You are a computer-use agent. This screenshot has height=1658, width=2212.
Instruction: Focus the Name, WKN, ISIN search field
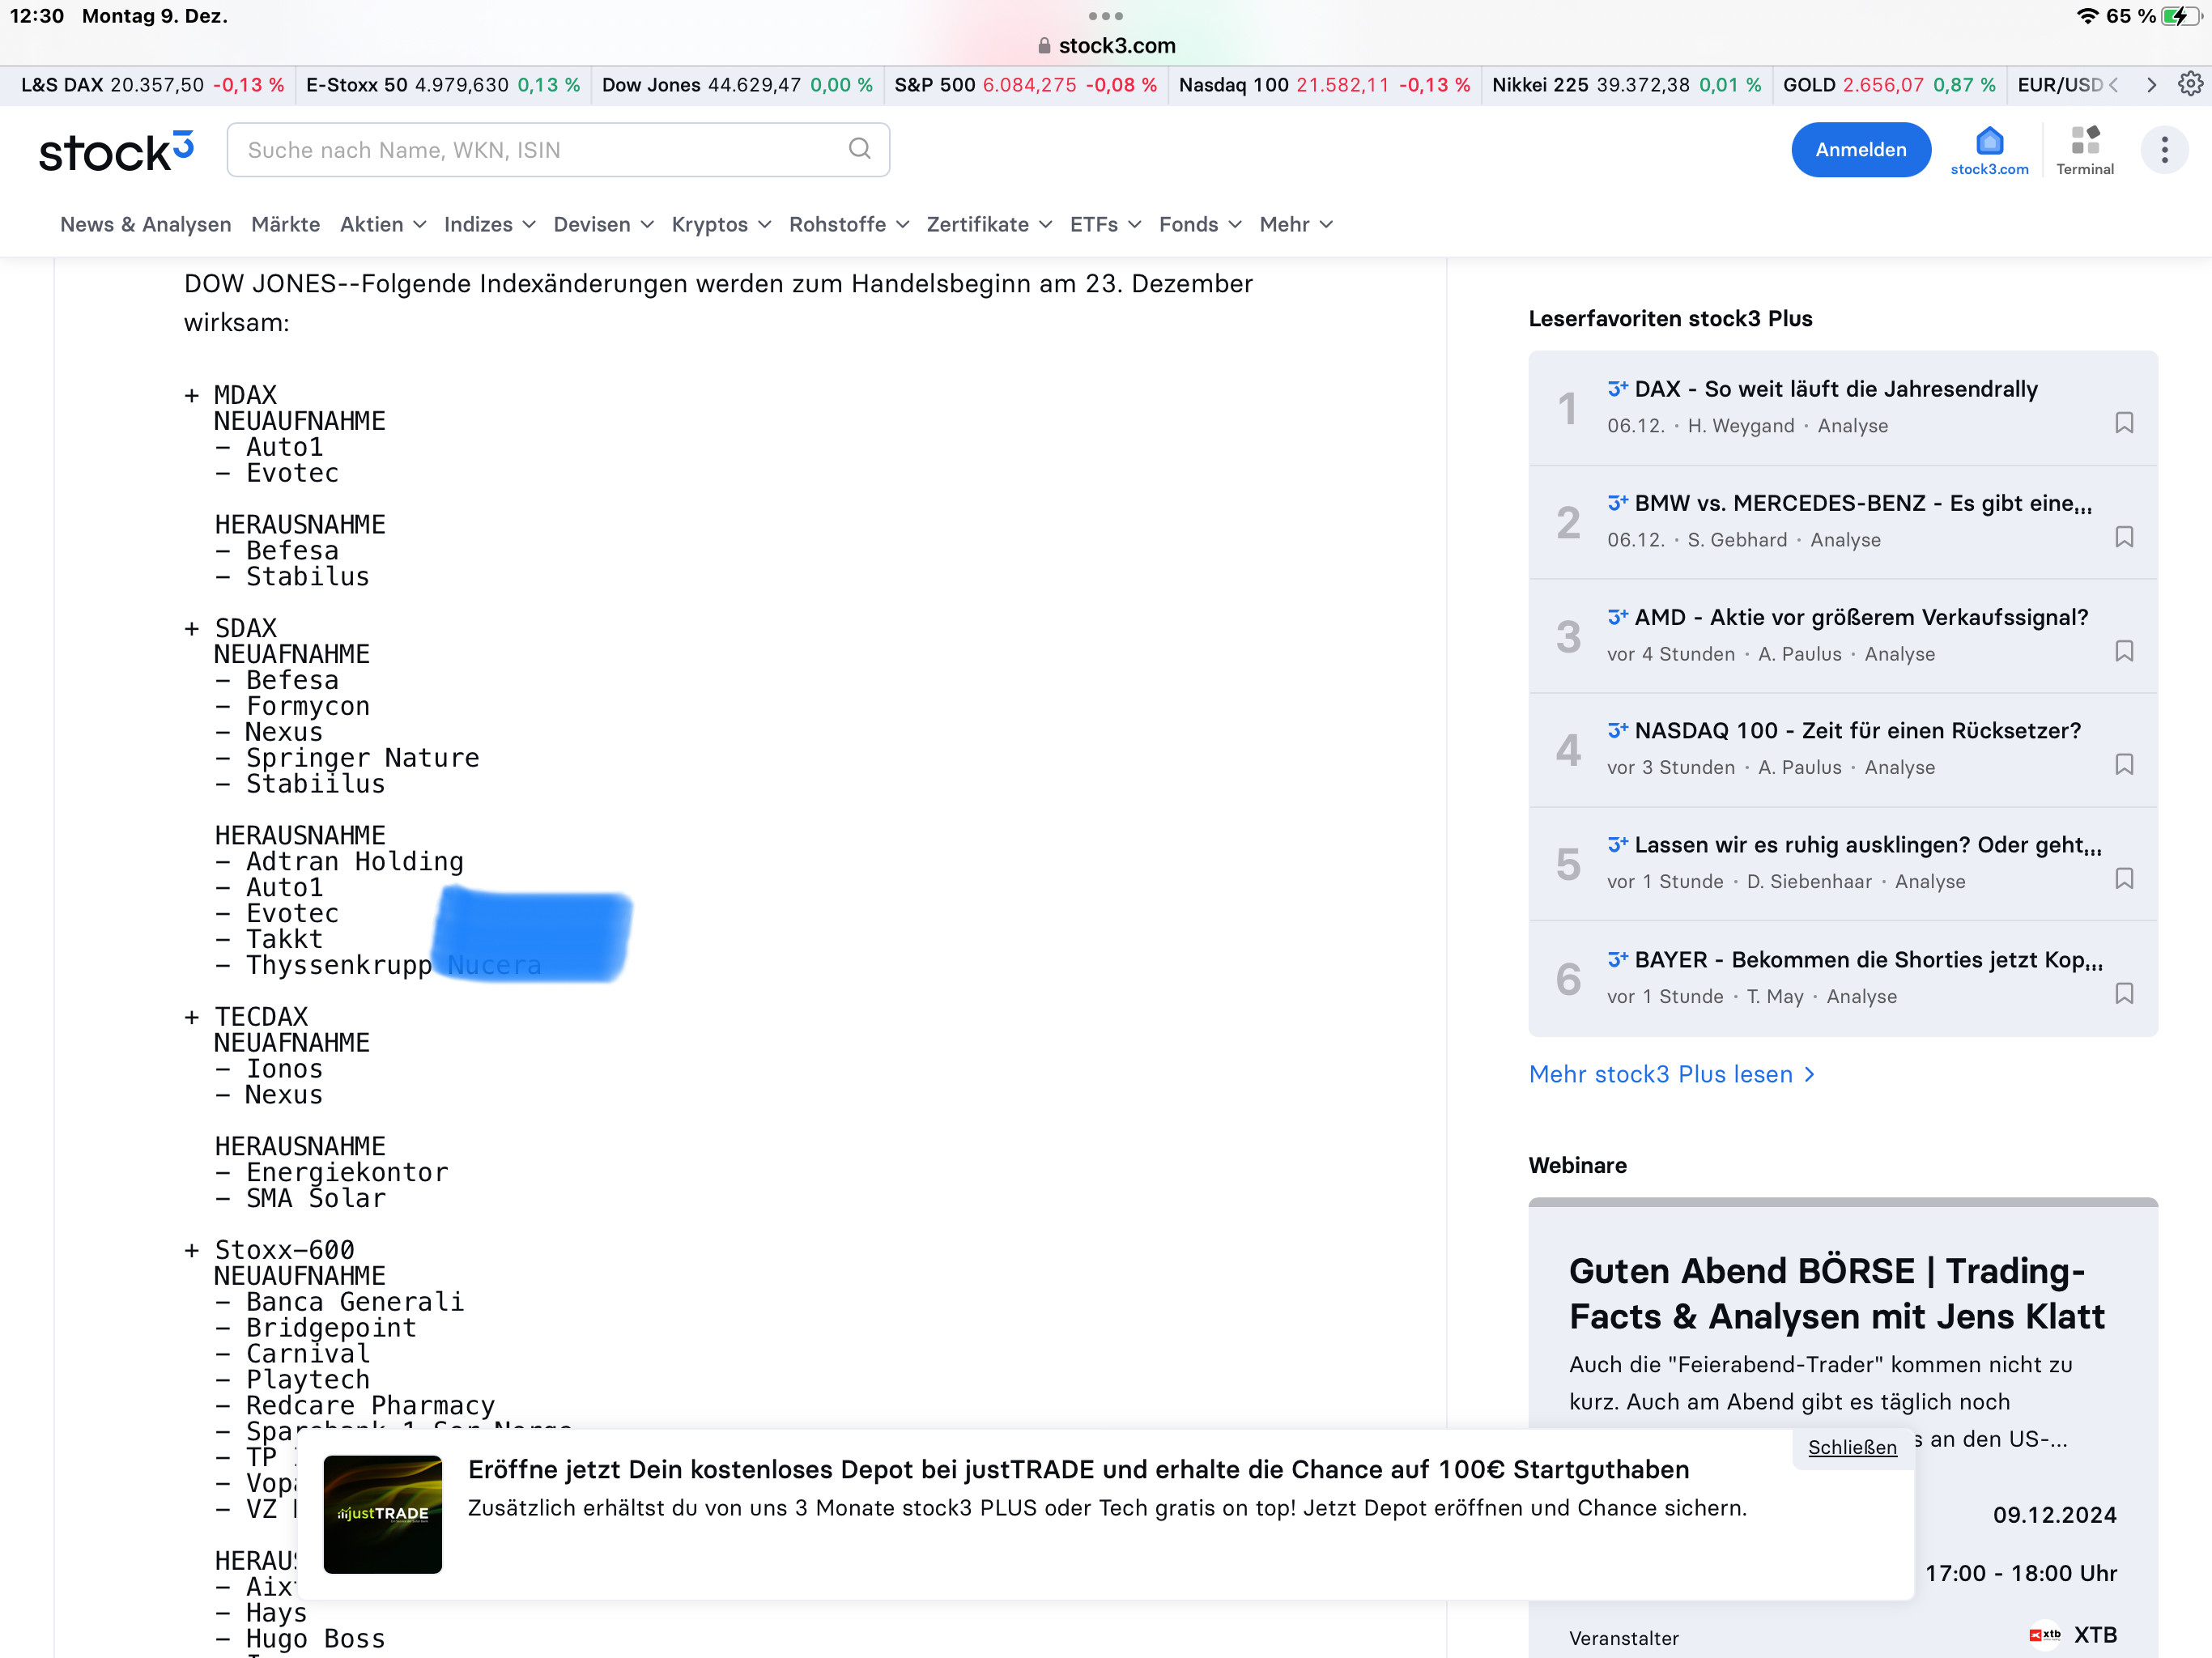point(558,150)
